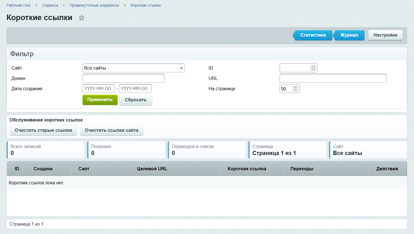The width and height of the screenshot is (414, 234).
Task: Expand the Сайт dropdown 'Все сайты'
Action: [x=134, y=68]
